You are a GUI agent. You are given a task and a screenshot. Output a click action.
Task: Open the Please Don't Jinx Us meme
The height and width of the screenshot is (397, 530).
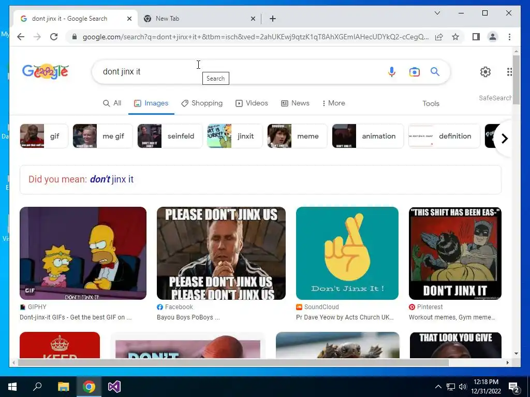(x=221, y=253)
